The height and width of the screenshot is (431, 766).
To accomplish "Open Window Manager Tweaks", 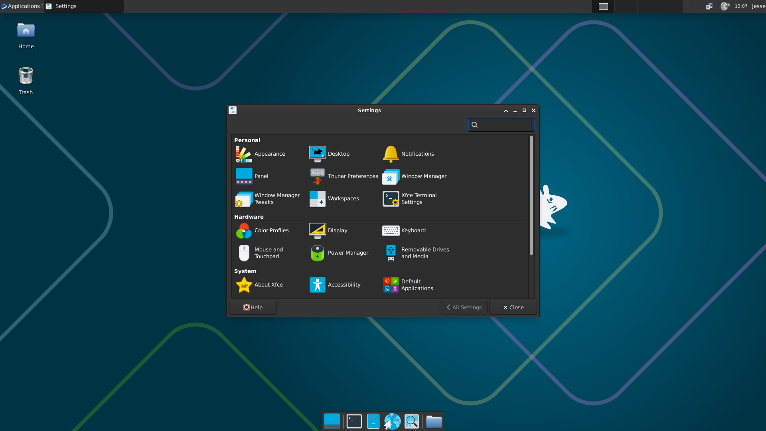I will click(x=267, y=199).
